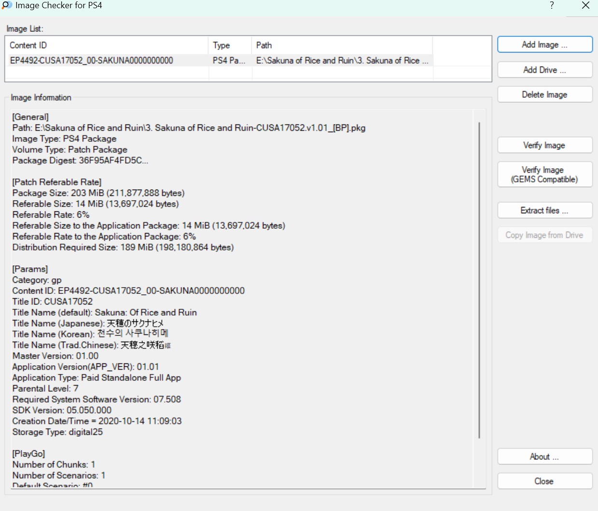Click the Referable Size 14 MiB line

[x=96, y=204]
